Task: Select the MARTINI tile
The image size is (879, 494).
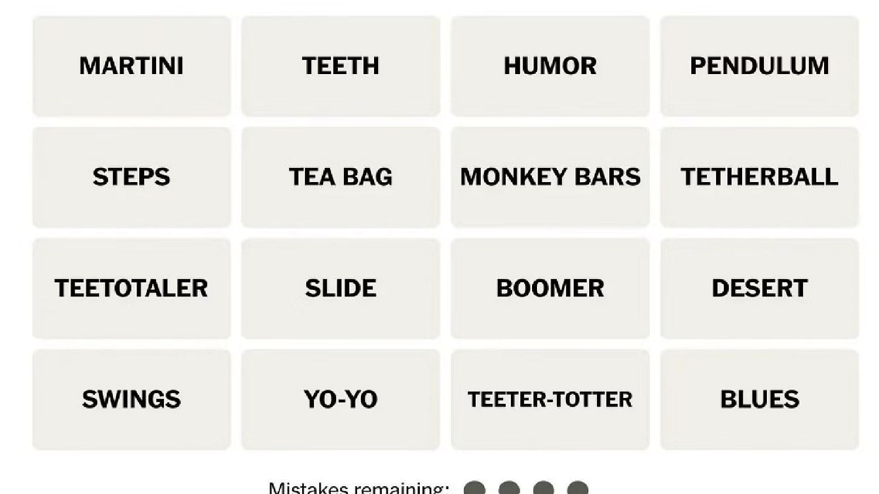Action: 132,64
